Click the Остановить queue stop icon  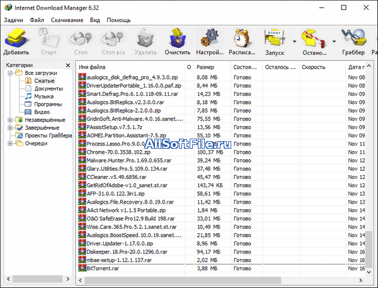pyautogui.click(x=314, y=38)
